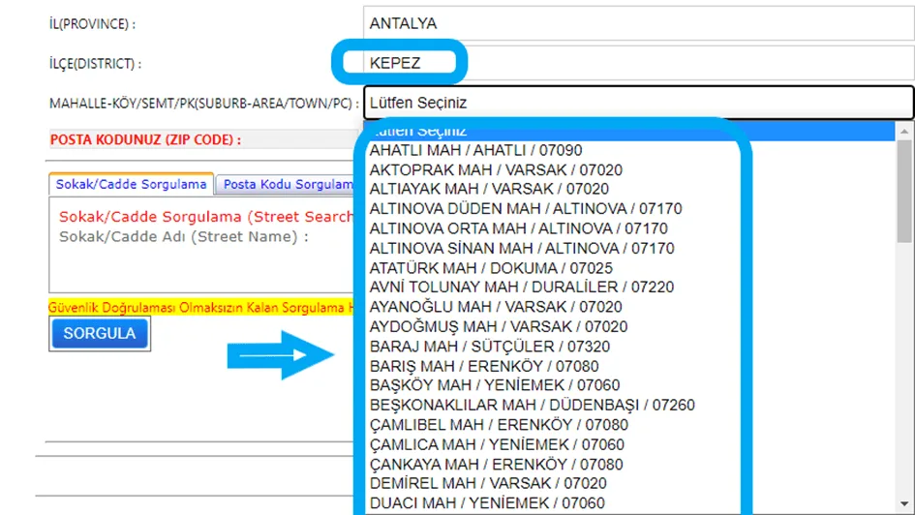915x515 pixels.
Task: Click the scroll down arrow in list
Action: point(904,504)
